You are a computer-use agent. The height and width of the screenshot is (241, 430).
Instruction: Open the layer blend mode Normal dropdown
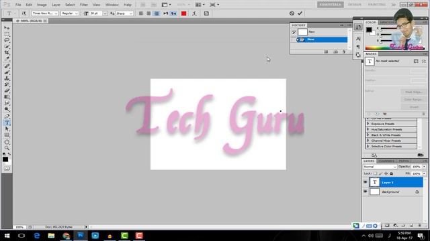coord(380,167)
